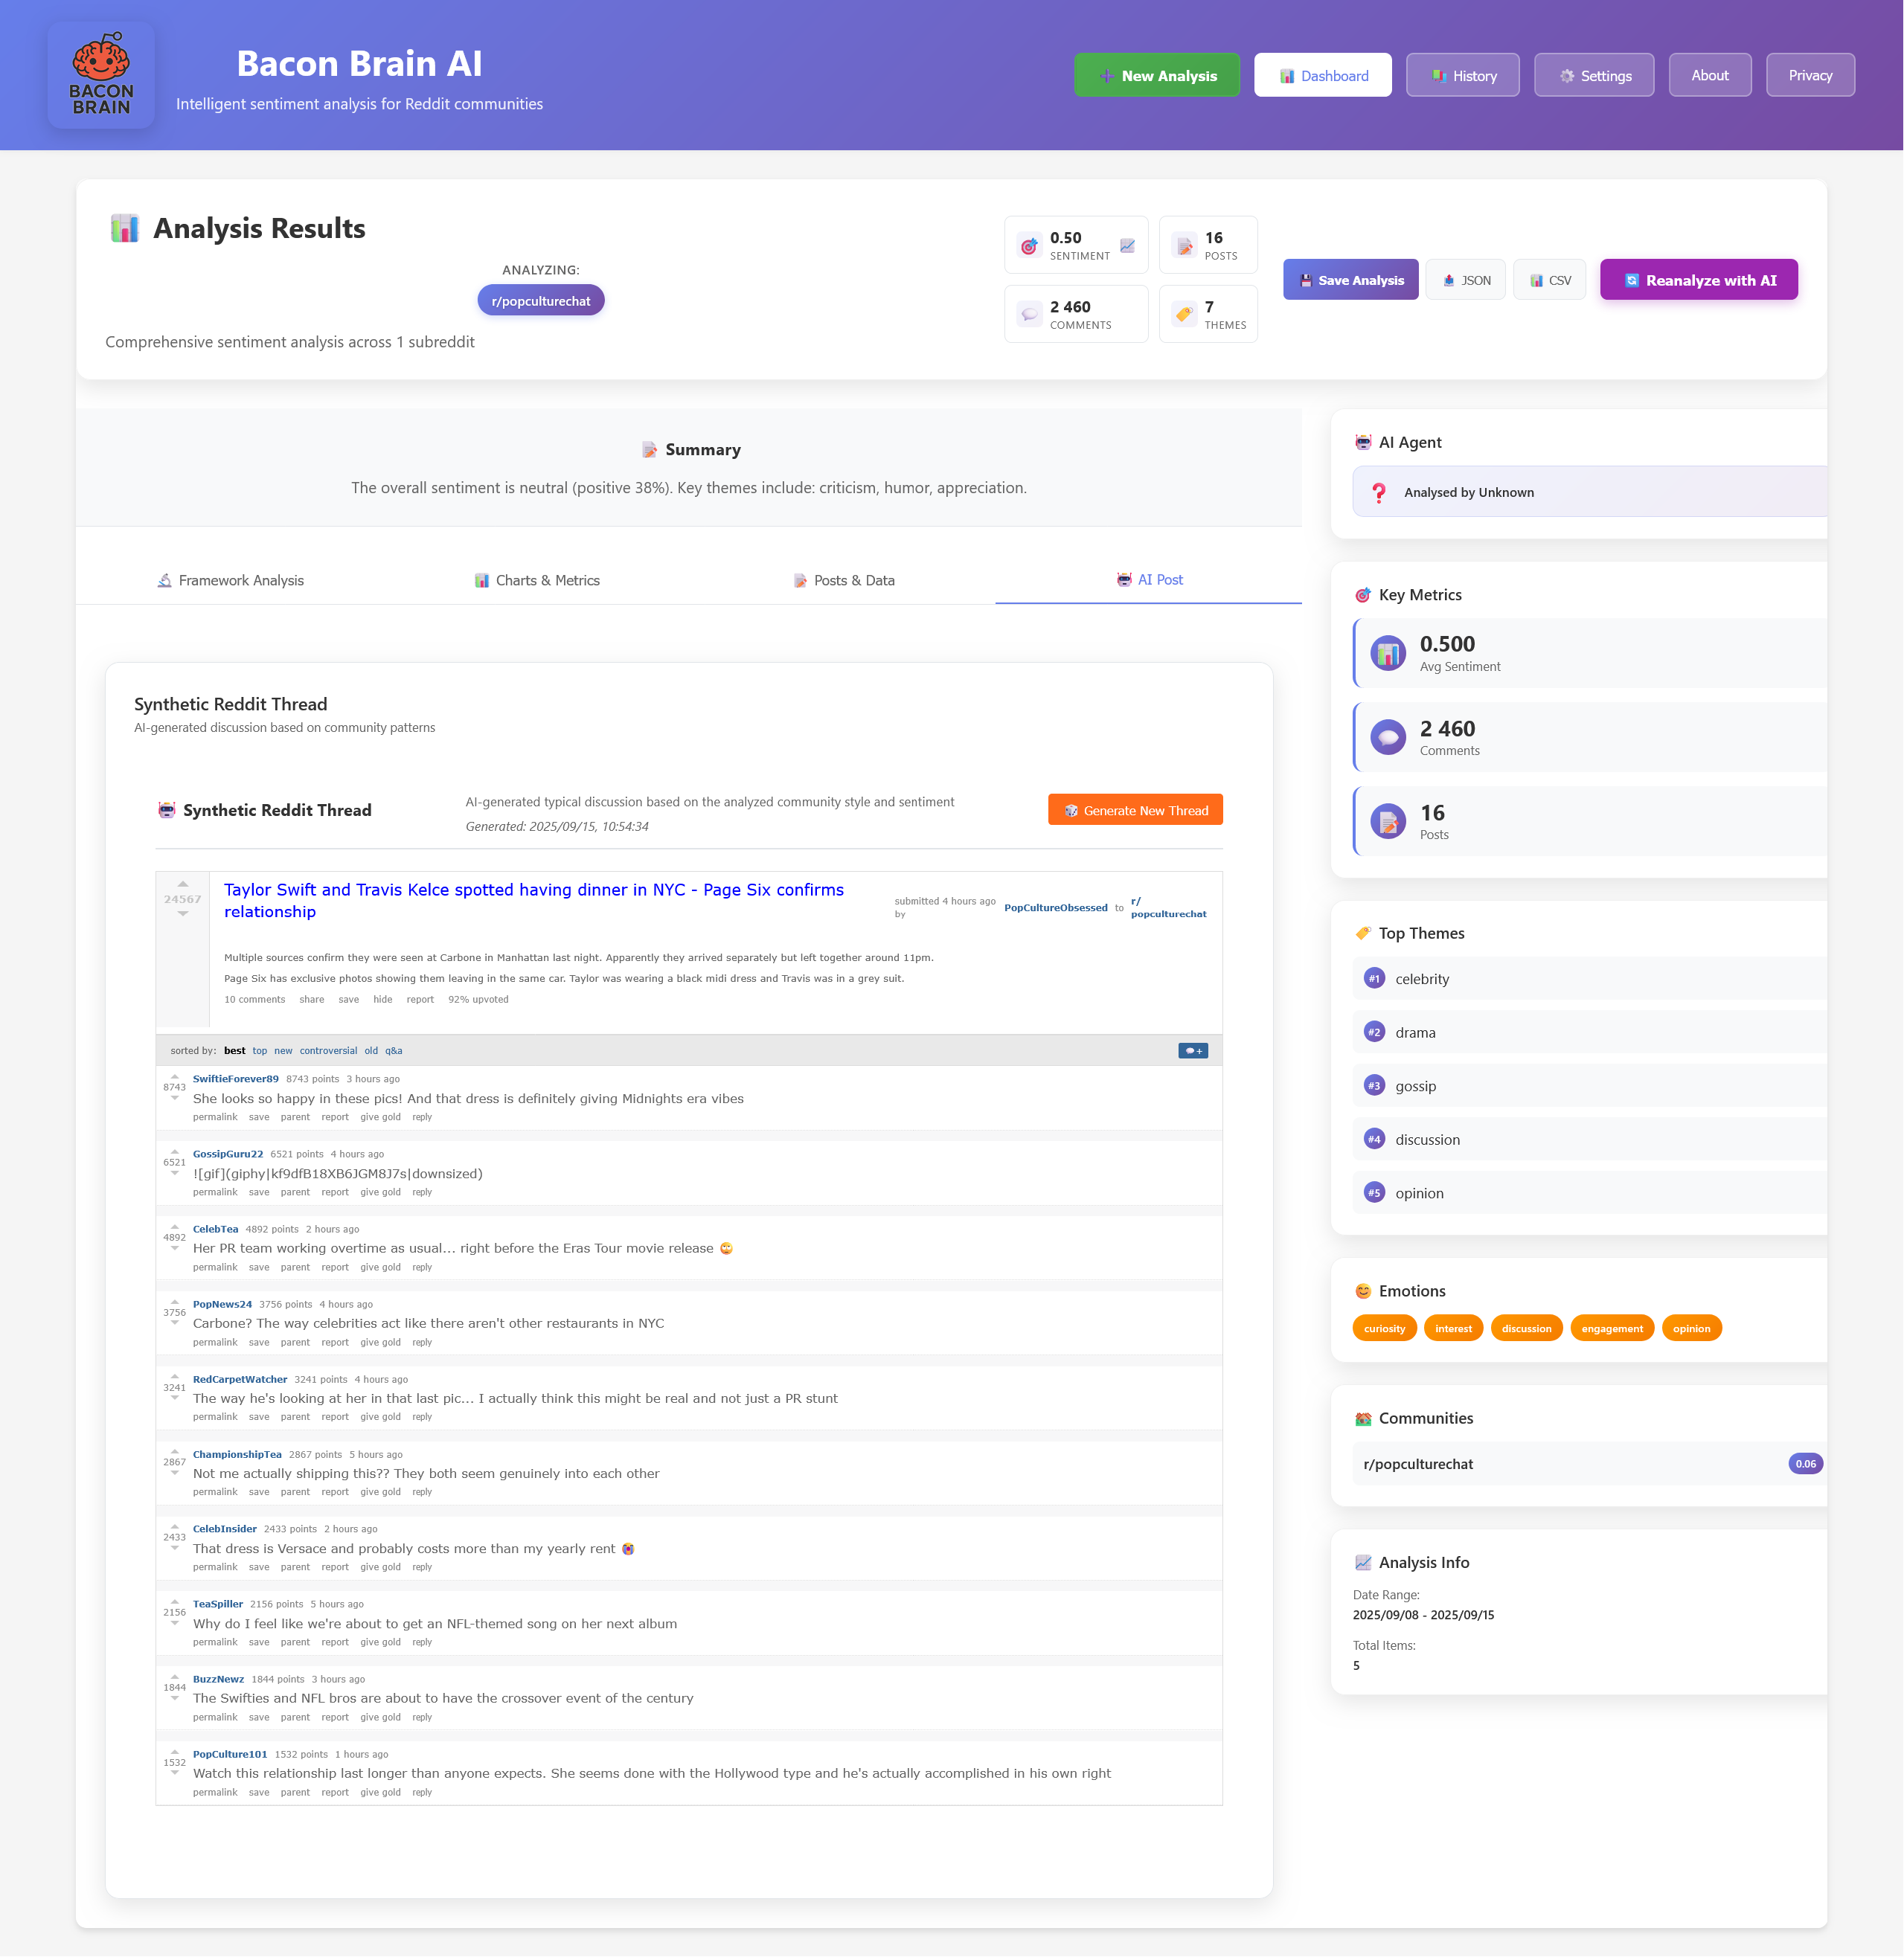Image resolution: width=1904 pixels, height=1957 pixels.
Task: Click the Bacon Brain logo icon
Action: pos(101,75)
